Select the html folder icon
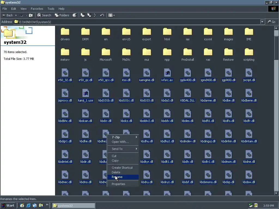This screenshot has height=209, width=279. pyautogui.click(x=167, y=32)
